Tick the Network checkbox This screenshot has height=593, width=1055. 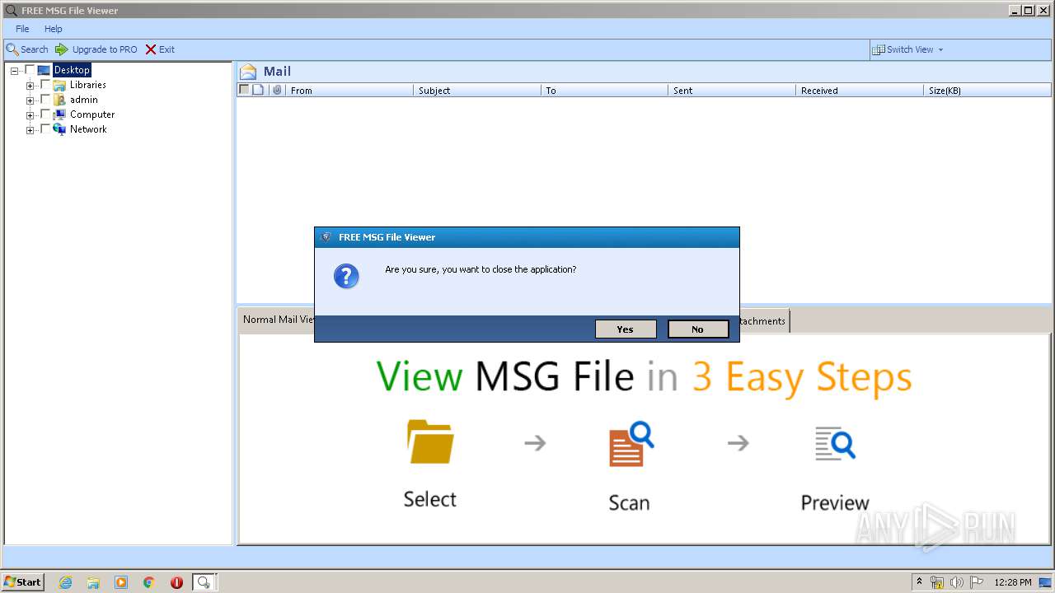click(45, 129)
